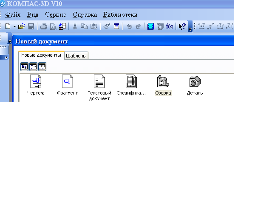Click the coordinate system help icon
The image size is (272, 218).
[x=201, y=26]
